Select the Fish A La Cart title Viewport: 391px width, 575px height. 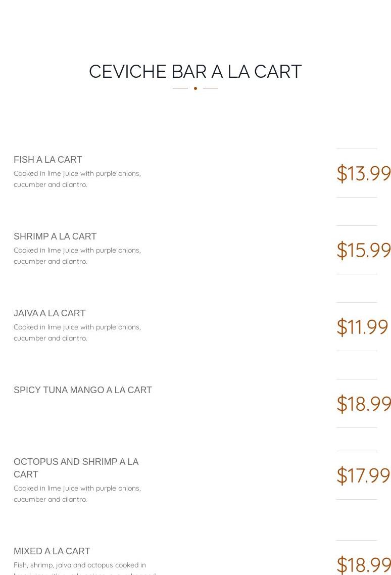point(48,160)
